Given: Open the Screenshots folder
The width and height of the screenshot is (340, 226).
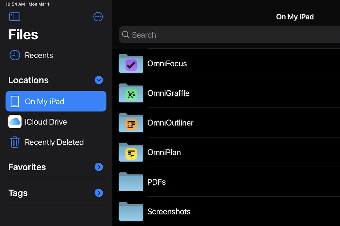Looking at the screenshot, I should pos(169,211).
